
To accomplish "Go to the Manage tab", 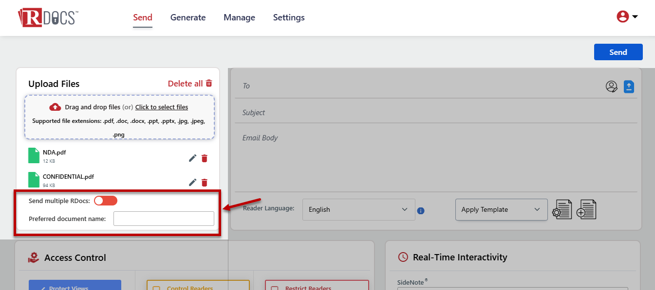I will click(x=239, y=17).
